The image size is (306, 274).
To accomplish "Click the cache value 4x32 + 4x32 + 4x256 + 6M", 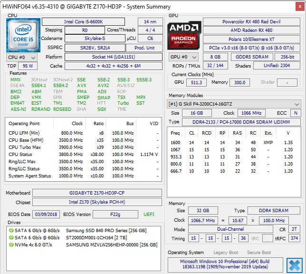I will tap(114, 66).
